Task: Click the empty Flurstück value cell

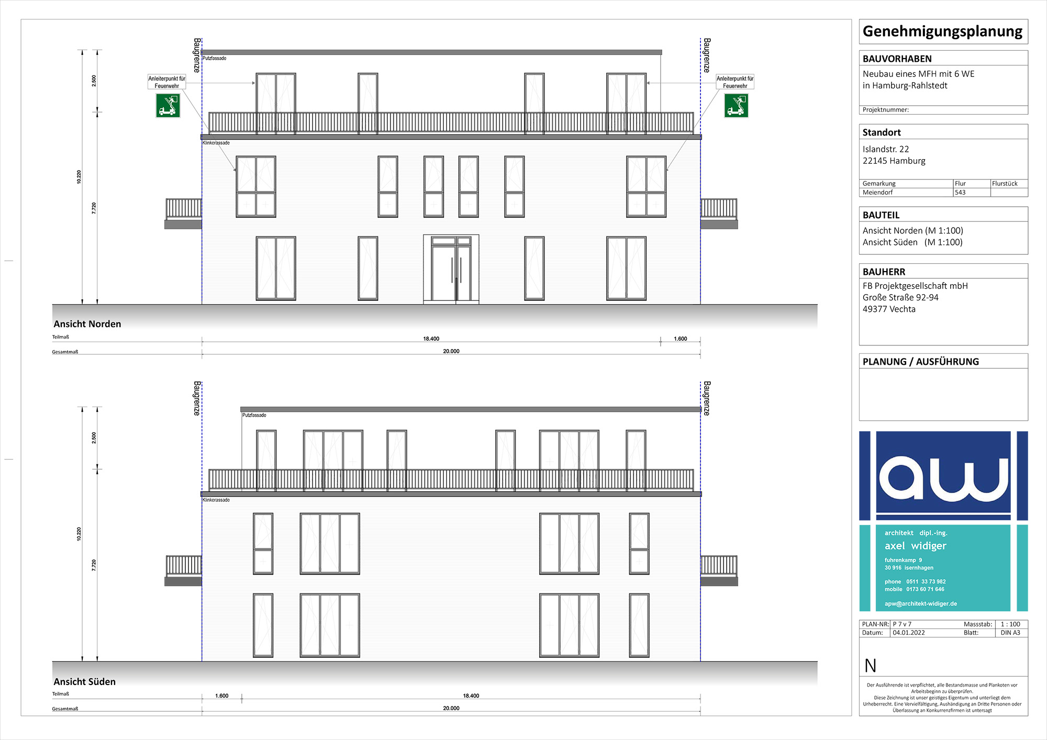Action: pyautogui.click(x=1009, y=193)
